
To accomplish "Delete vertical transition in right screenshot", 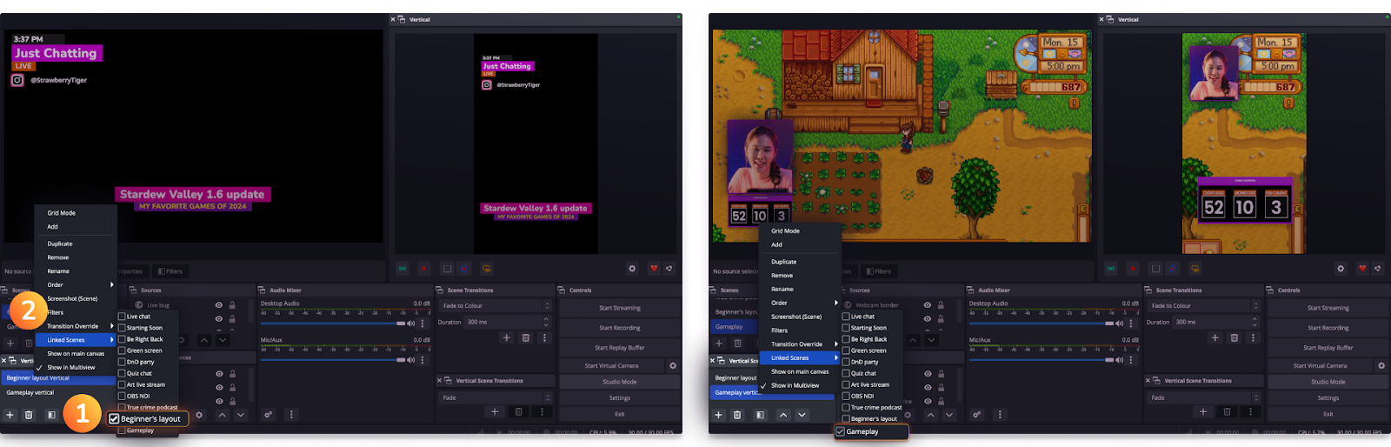I will pos(1228,412).
